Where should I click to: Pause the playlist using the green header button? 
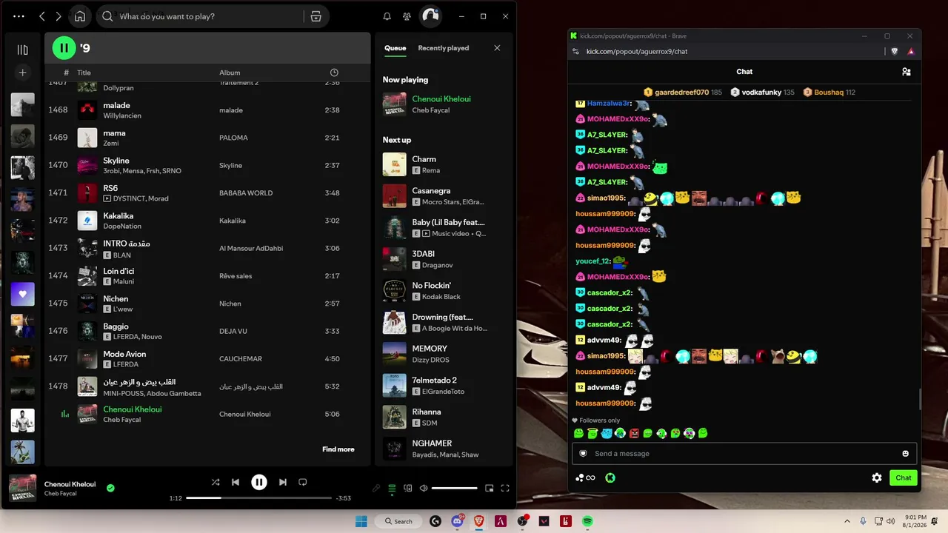(64, 48)
